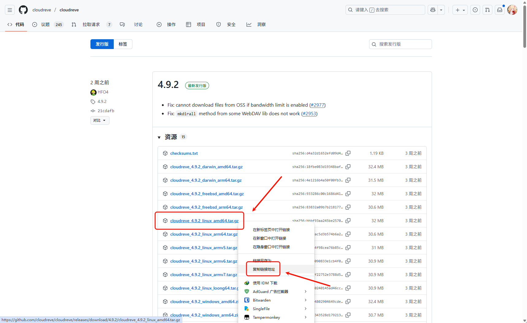Choose 在新标签页中打开链接 from the context menu
Viewport: 527px width, 323px height.
coord(271,230)
